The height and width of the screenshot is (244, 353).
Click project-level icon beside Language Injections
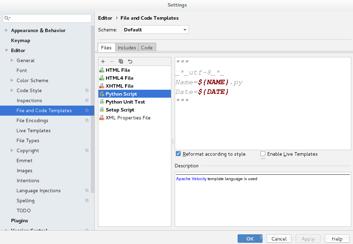pyautogui.click(x=87, y=191)
